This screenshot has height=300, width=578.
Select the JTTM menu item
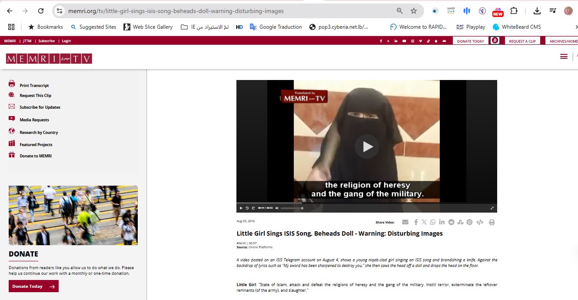(x=27, y=40)
